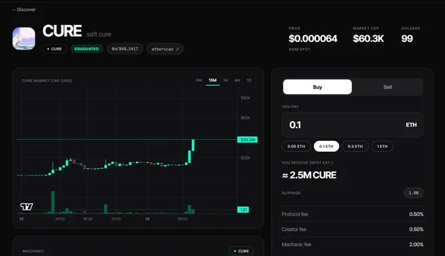
Task: Open the CURE token avatar image
Action: pyautogui.click(x=24, y=39)
